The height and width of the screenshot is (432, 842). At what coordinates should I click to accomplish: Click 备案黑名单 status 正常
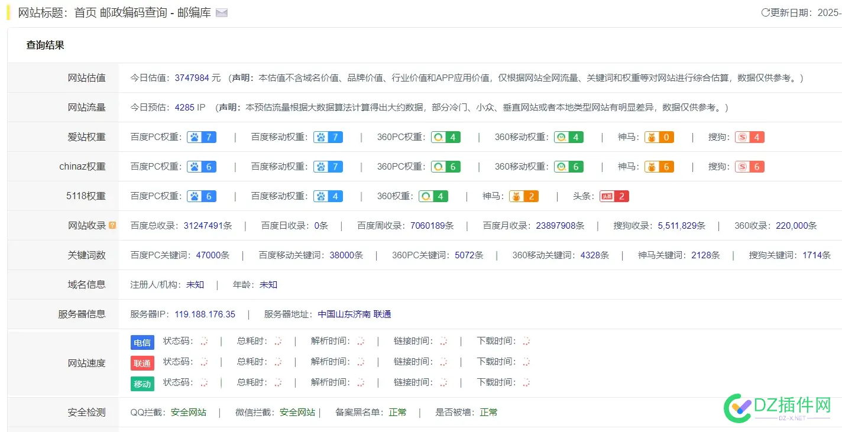(397, 412)
